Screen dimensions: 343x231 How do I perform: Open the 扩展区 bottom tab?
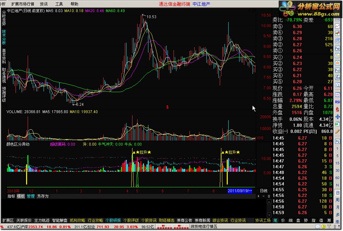pyautogui.click(x=8, y=220)
